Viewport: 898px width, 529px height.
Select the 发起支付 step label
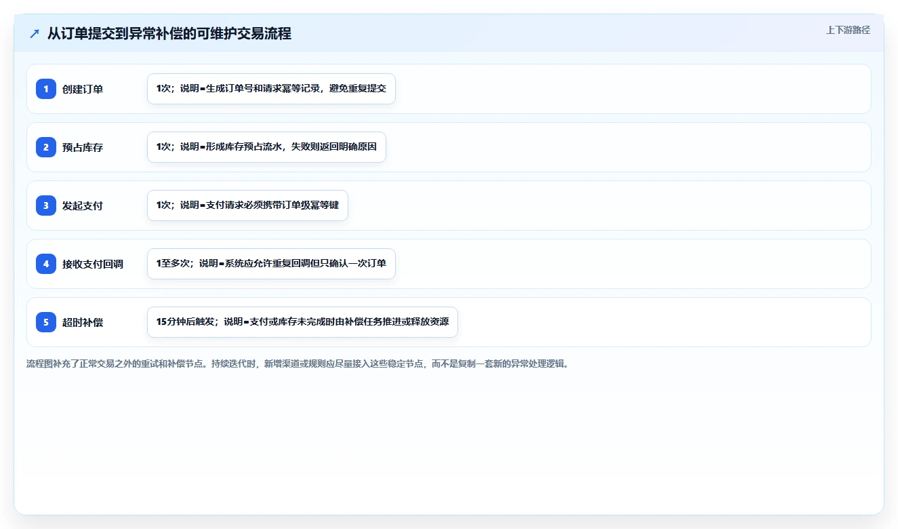(83, 205)
